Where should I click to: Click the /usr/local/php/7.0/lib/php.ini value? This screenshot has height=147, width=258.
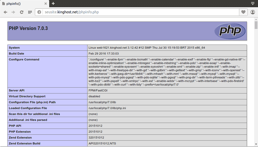(107, 108)
